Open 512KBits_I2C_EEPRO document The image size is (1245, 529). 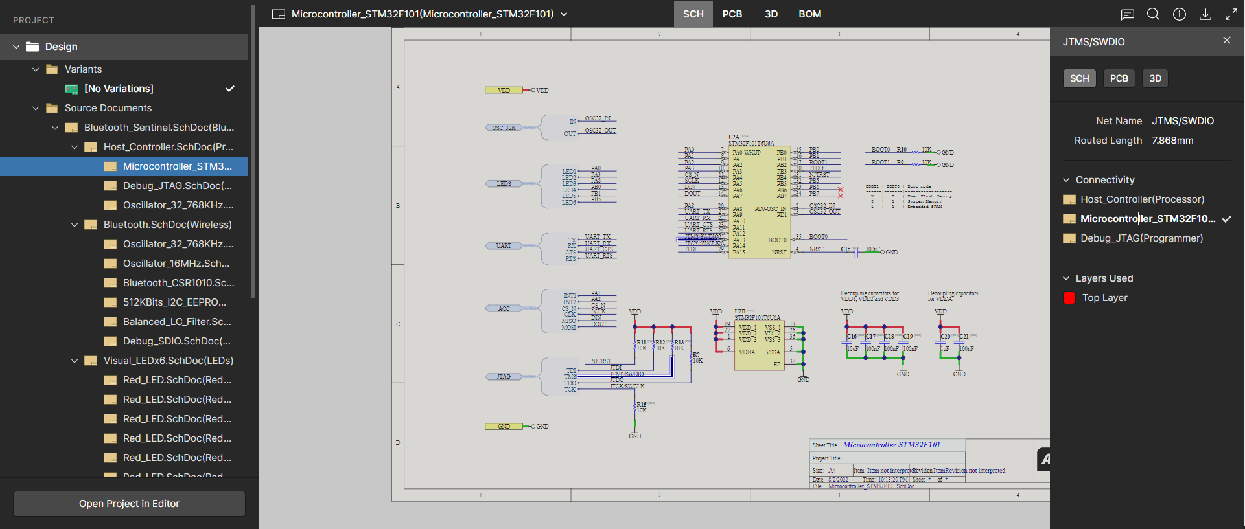[x=174, y=302]
